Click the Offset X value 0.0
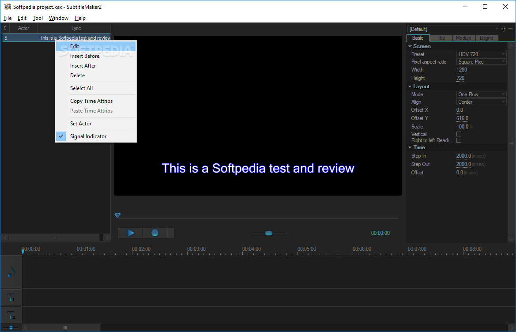This screenshot has height=332, width=516. [460, 110]
